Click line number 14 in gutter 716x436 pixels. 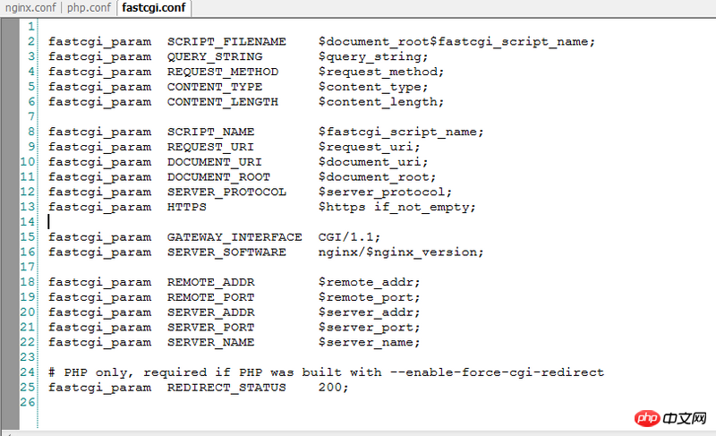tap(28, 222)
